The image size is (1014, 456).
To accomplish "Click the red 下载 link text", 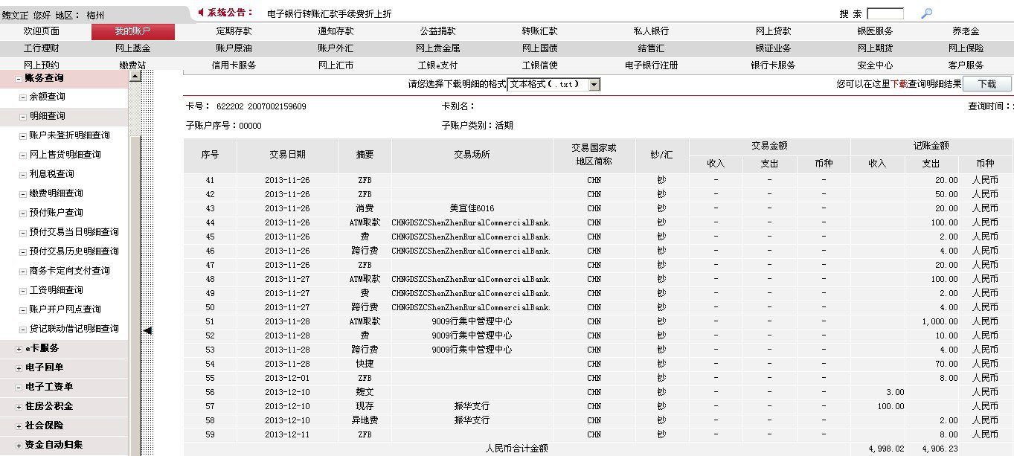I will [899, 85].
